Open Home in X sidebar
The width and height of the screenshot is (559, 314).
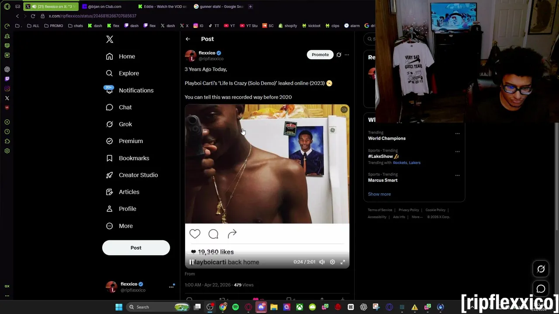(121, 56)
